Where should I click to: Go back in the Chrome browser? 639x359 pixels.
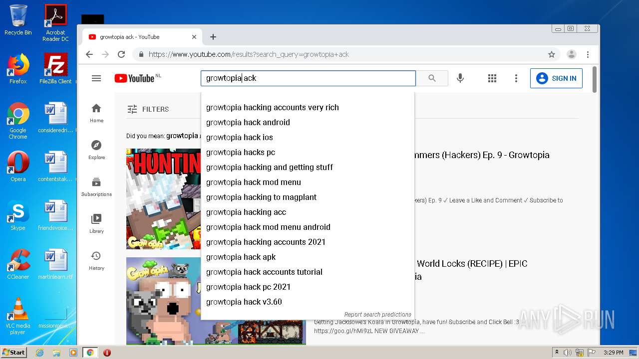click(x=89, y=54)
